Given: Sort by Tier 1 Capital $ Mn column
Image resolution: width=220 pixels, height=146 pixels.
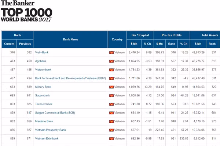Looking at the screenshot, I should (x=134, y=44).
